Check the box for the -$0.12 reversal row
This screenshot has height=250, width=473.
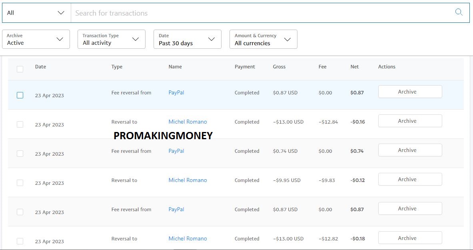[20, 183]
